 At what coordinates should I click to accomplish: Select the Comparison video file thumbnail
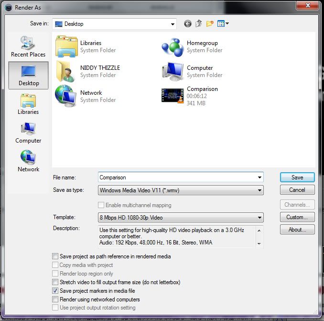(x=173, y=96)
